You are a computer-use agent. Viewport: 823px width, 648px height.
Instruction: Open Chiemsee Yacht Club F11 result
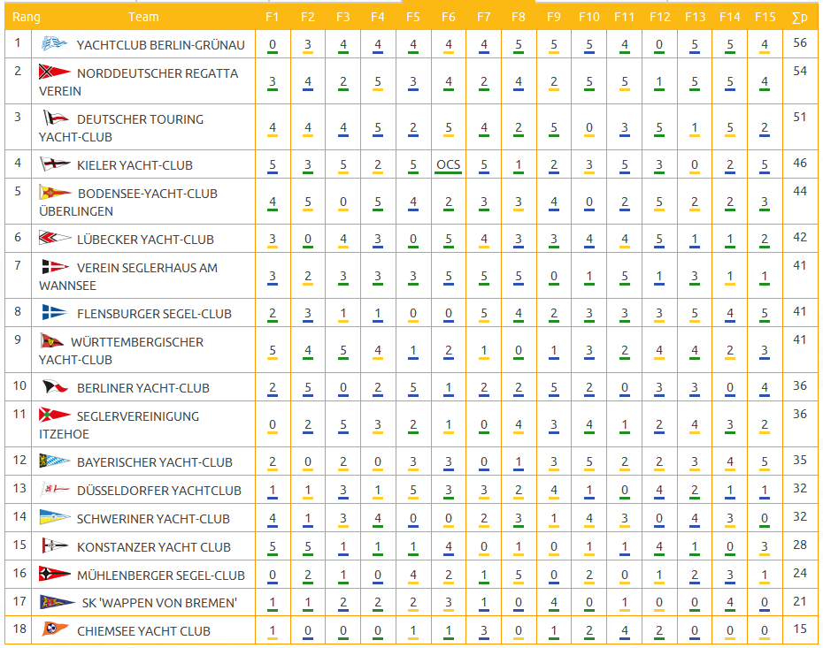coord(624,630)
